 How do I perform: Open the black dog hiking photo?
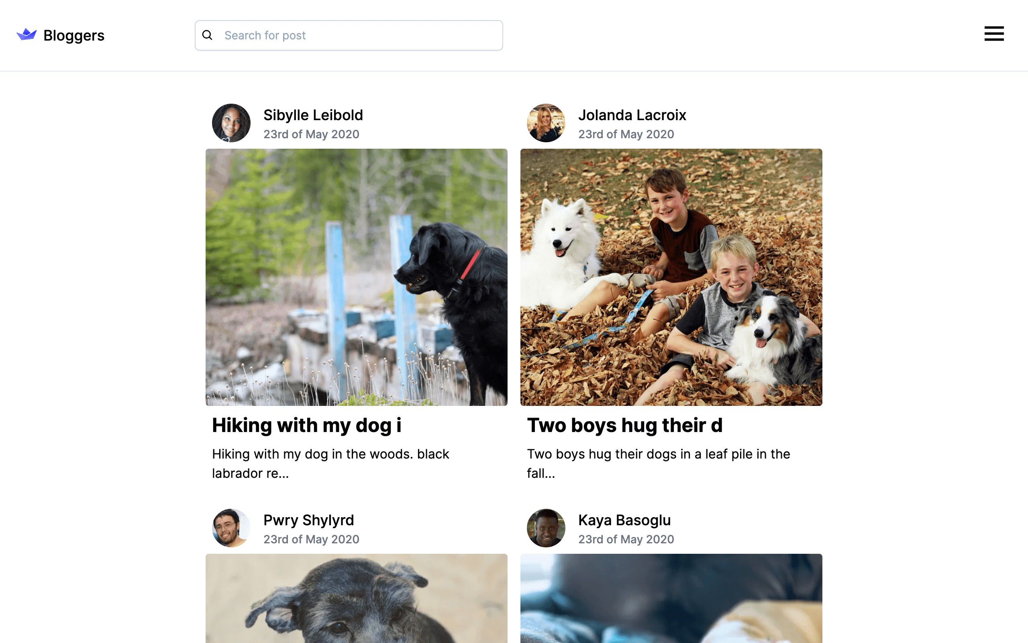[357, 277]
